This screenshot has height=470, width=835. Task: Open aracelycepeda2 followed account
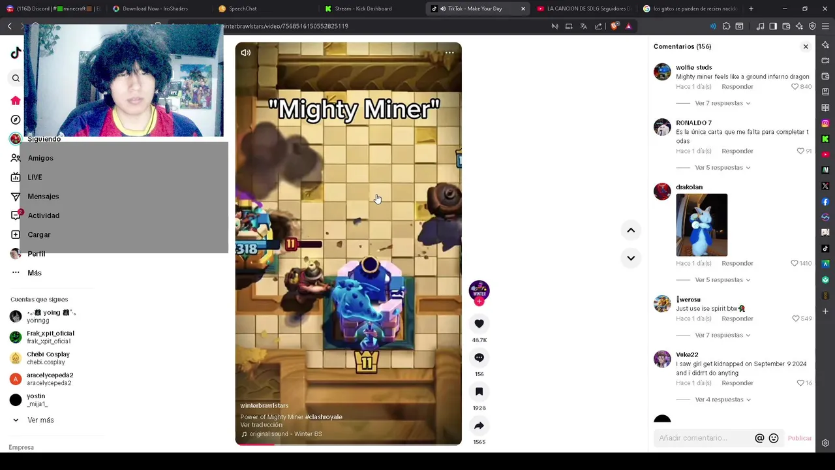pyautogui.click(x=49, y=379)
